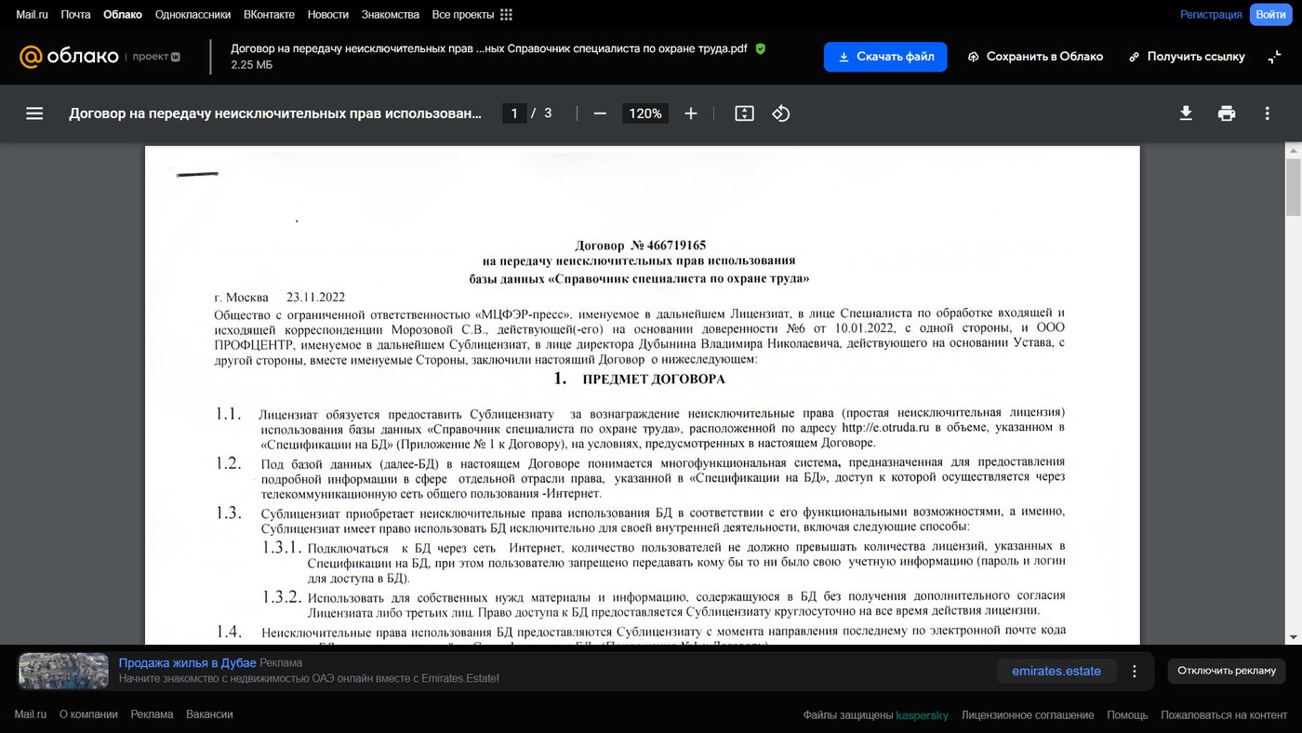Click the zoom out minus icon

click(600, 113)
